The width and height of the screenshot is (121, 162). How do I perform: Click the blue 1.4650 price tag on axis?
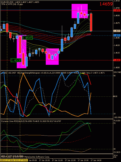[117, 36]
